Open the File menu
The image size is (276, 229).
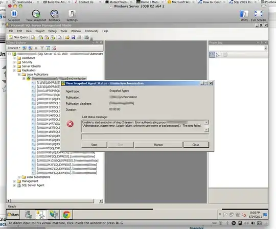click(11, 31)
